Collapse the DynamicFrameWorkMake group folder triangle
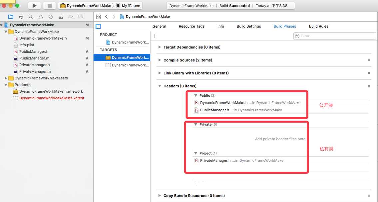The height and width of the screenshot is (202, 378). click(6, 32)
